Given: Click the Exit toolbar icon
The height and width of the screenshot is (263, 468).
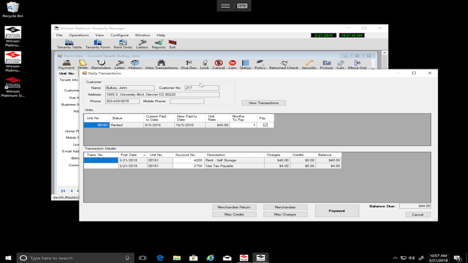Looking at the screenshot, I should pos(172,44).
